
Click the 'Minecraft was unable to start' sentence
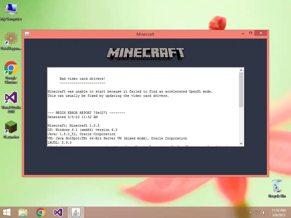(130, 91)
